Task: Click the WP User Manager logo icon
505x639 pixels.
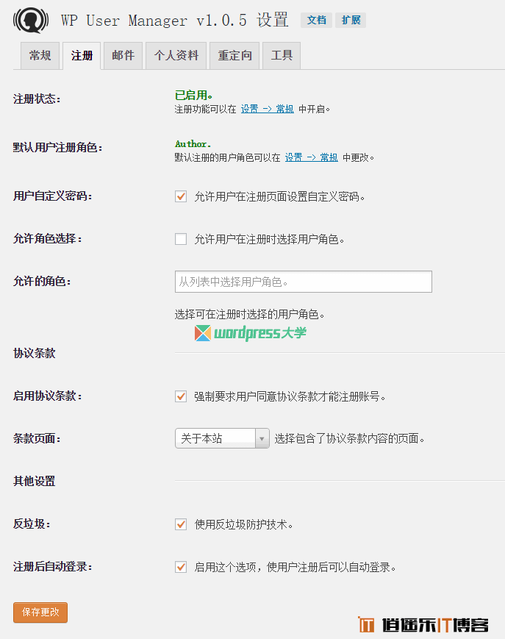Action: coord(31,20)
